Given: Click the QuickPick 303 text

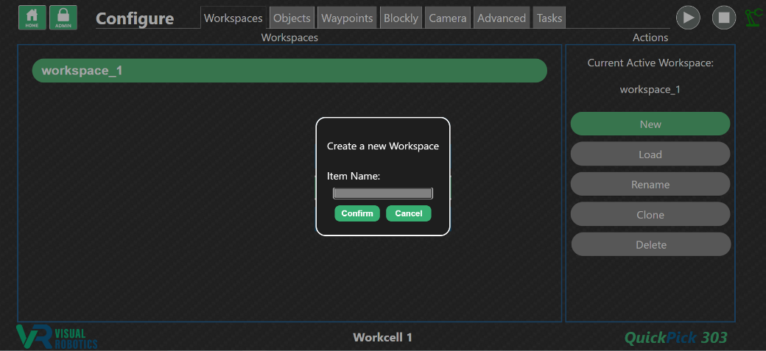Looking at the screenshot, I should point(675,337).
